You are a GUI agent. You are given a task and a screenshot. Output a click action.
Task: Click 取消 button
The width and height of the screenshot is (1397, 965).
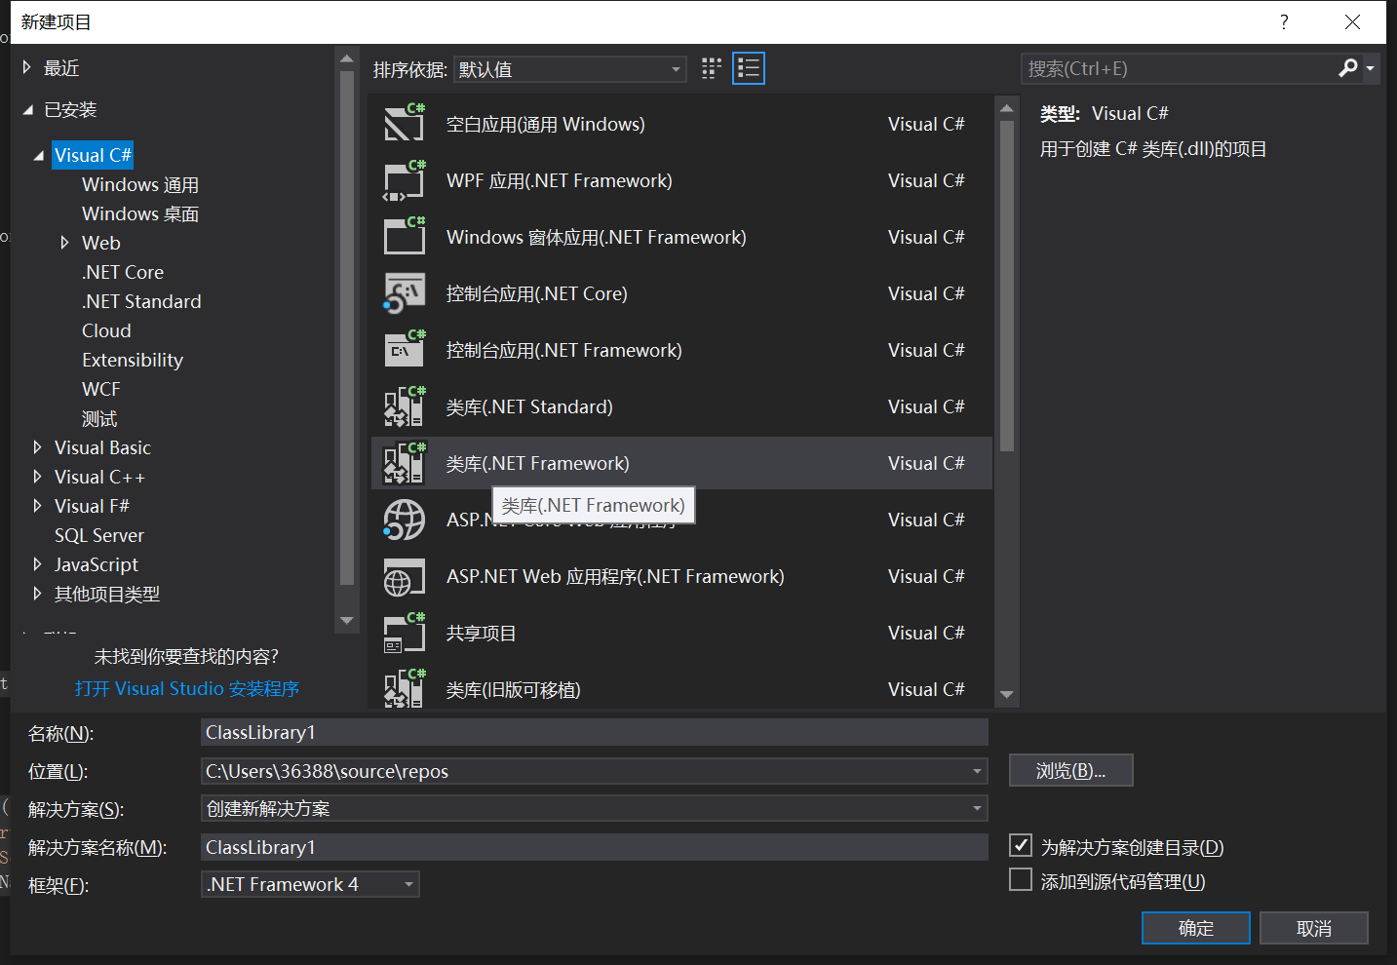point(1314,928)
